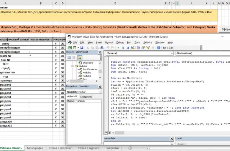
Task: Switch to the Alphabetic properties tab
Action: [x=72, y=96]
